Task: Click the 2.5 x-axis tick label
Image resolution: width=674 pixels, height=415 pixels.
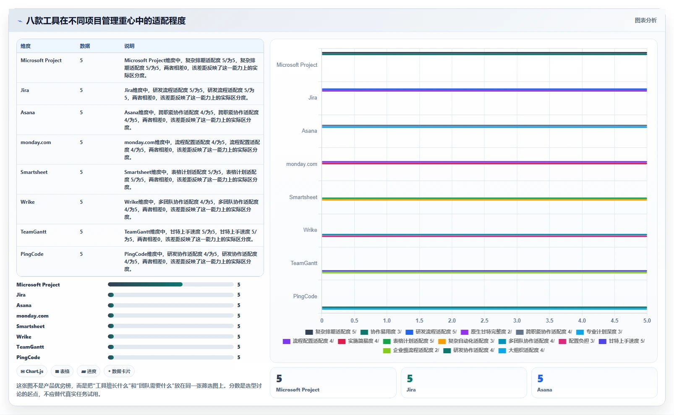Action: [484, 320]
